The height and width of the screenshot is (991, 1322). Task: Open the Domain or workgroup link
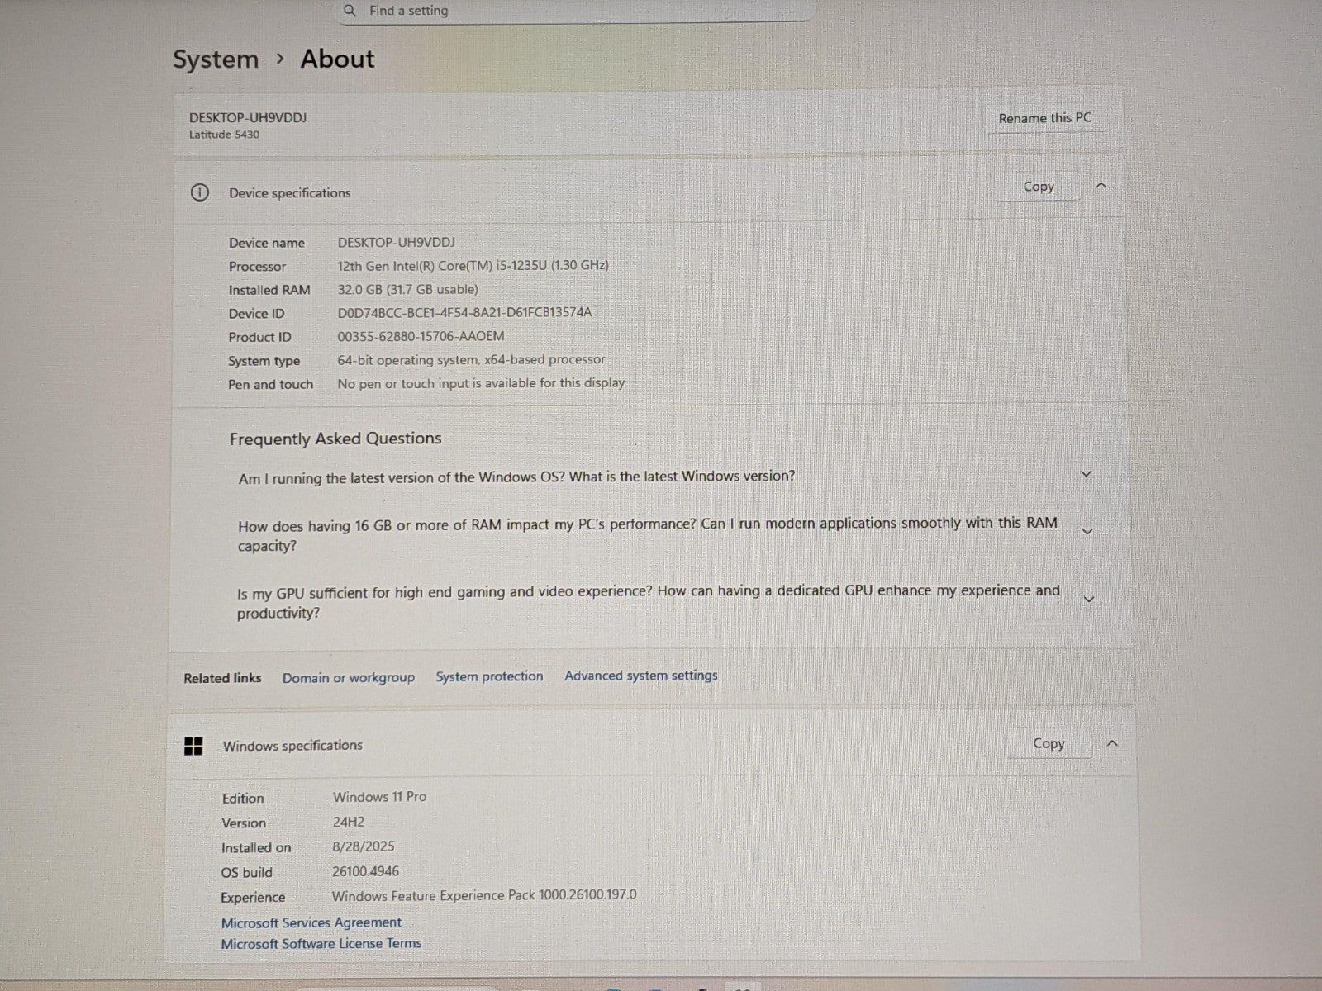348,677
